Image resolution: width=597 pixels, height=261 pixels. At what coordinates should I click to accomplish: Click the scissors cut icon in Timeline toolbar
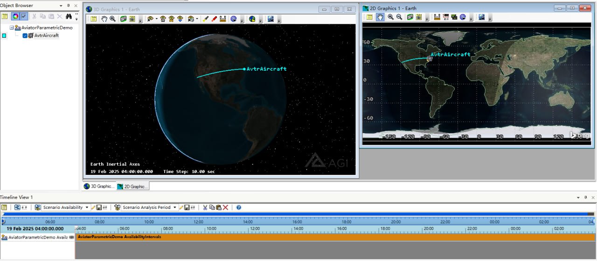pos(204,207)
